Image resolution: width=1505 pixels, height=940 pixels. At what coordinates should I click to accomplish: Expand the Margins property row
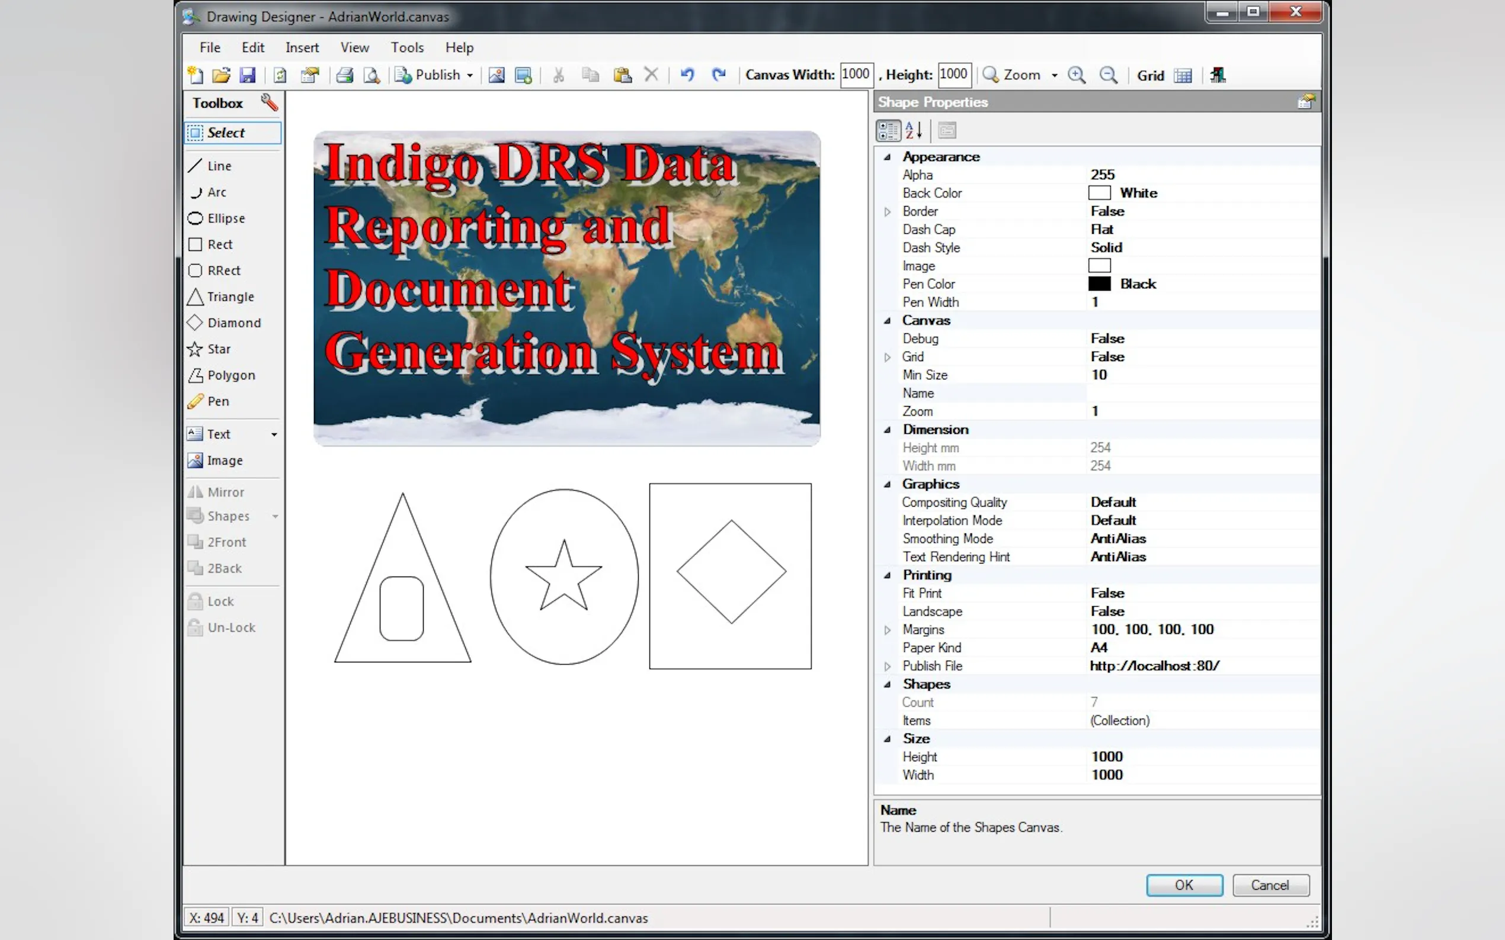click(887, 630)
